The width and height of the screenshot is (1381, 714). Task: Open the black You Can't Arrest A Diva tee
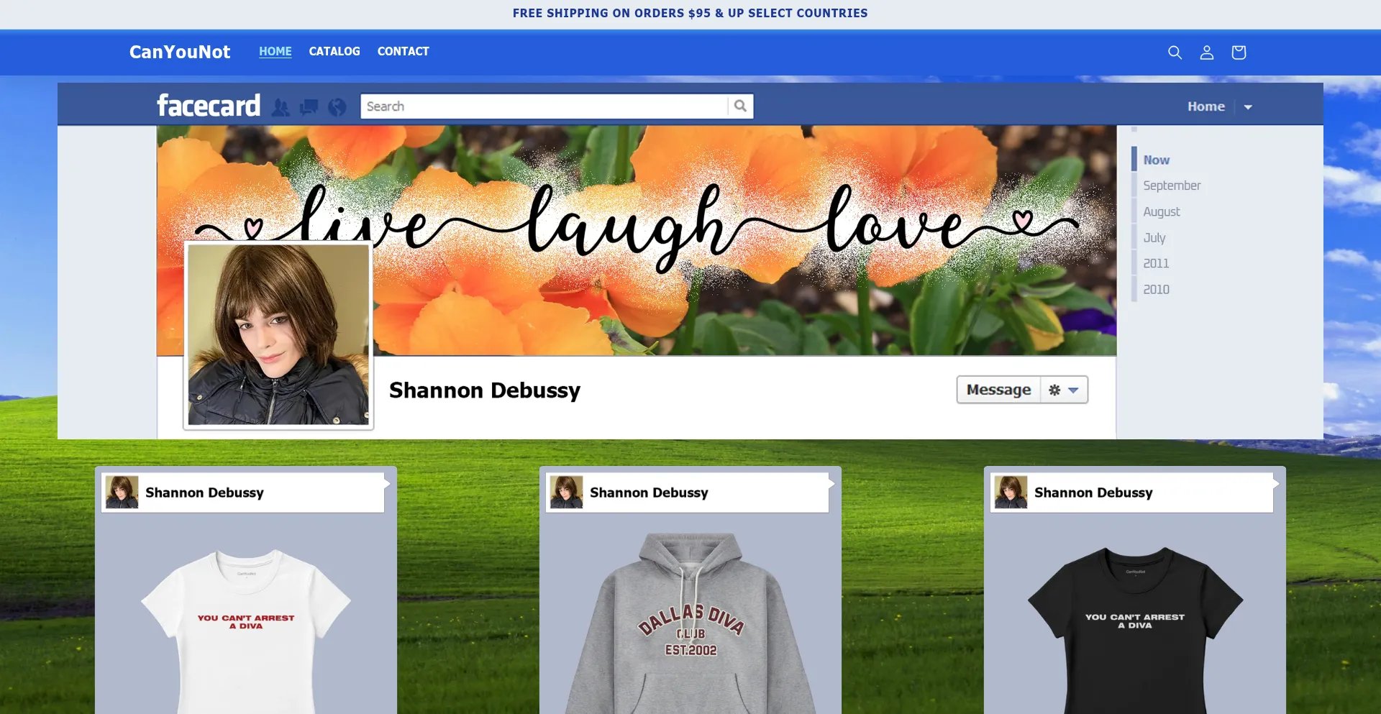click(x=1135, y=630)
